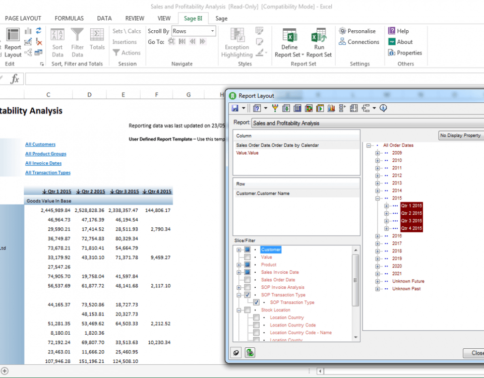Toggle the Location Country checkbox
The width and height of the screenshot is (484, 378).
pos(256,318)
